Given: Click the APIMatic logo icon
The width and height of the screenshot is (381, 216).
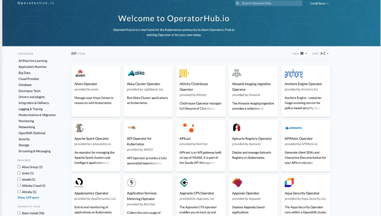Looking at the screenshot, I should click(x=293, y=128).
